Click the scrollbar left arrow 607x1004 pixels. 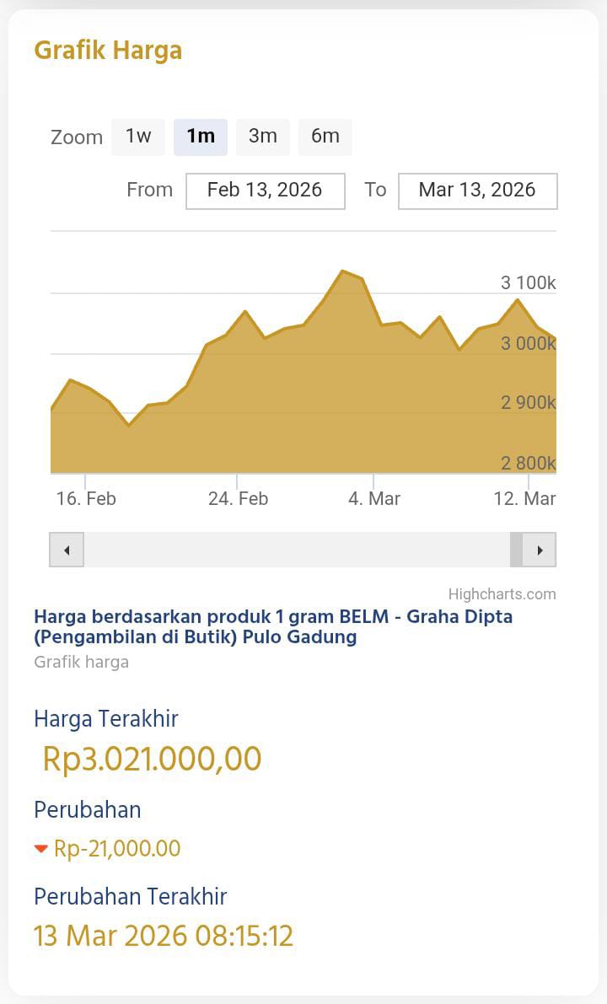tap(67, 550)
